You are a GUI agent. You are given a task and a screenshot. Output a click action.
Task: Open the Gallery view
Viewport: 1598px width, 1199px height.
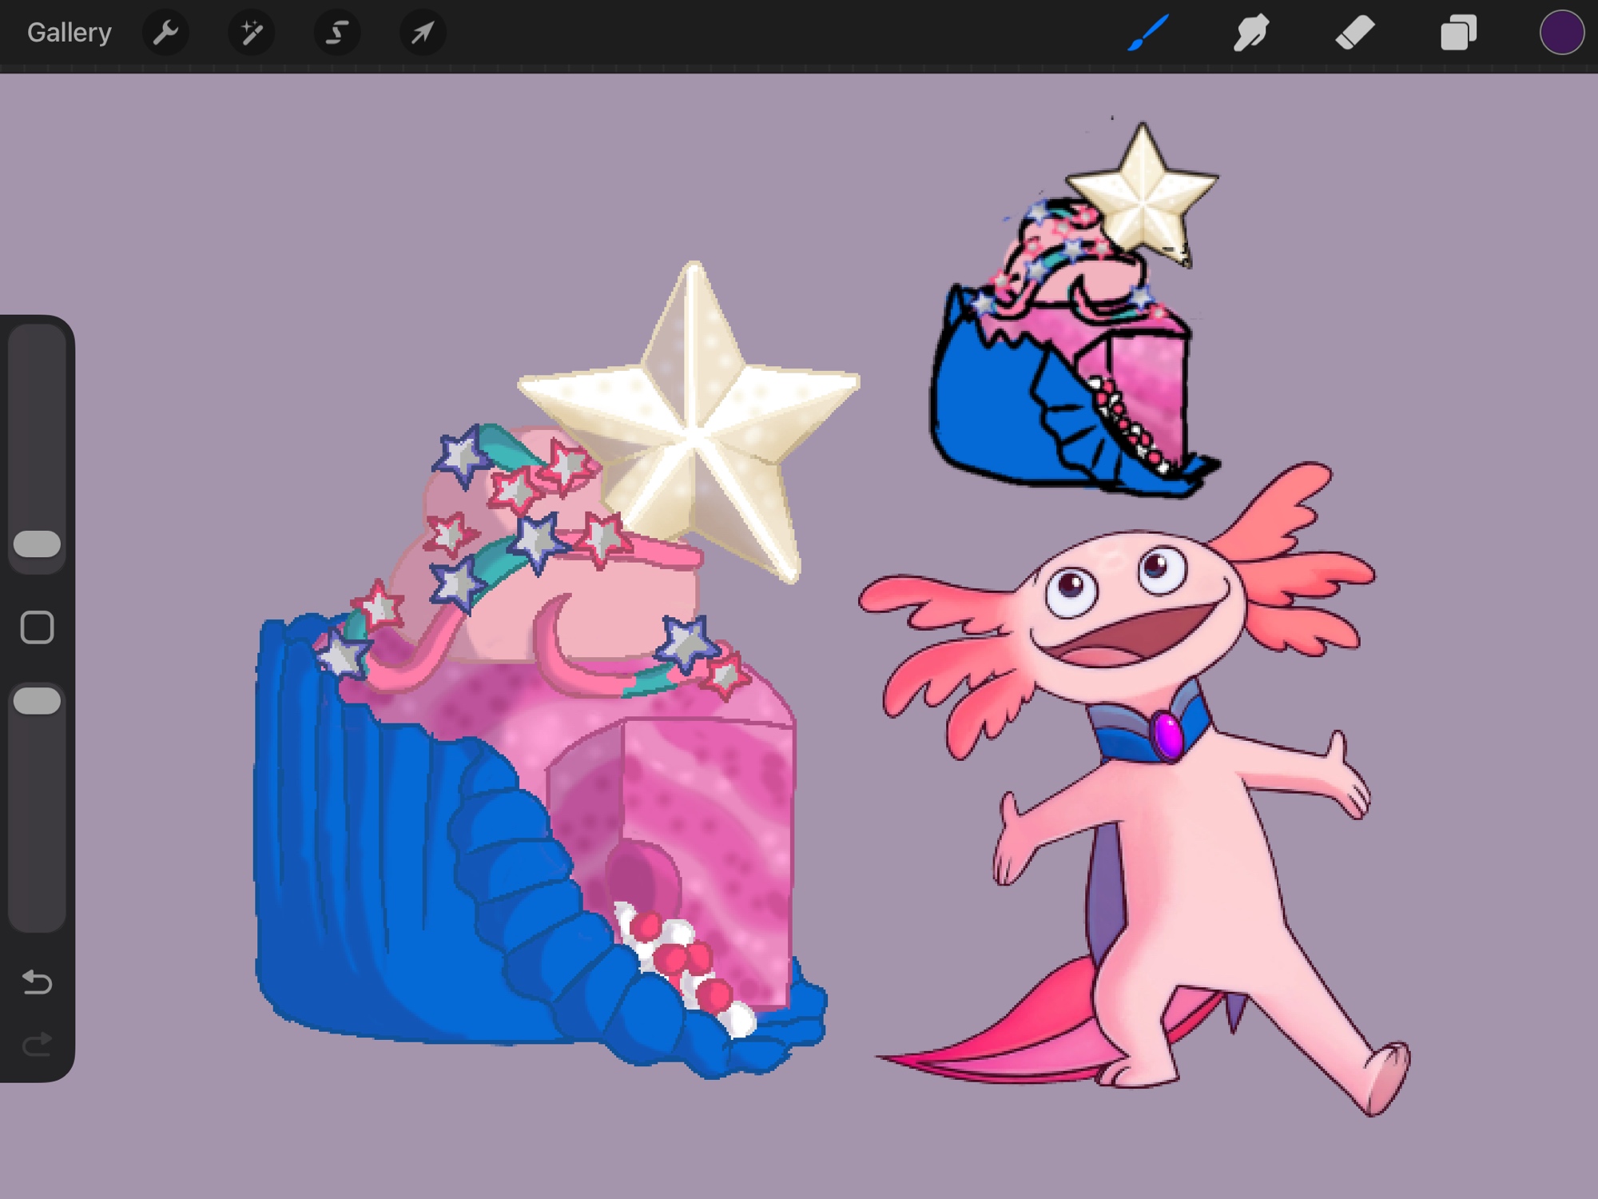tap(69, 33)
